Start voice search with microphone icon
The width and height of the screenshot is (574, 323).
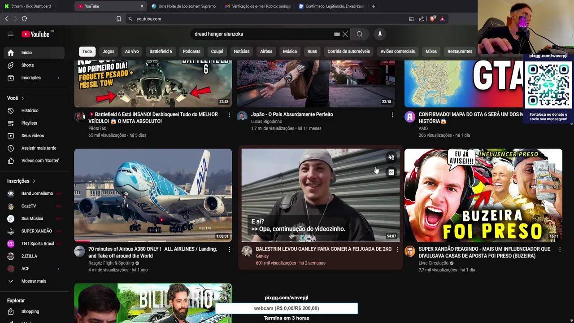[x=380, y=34]
